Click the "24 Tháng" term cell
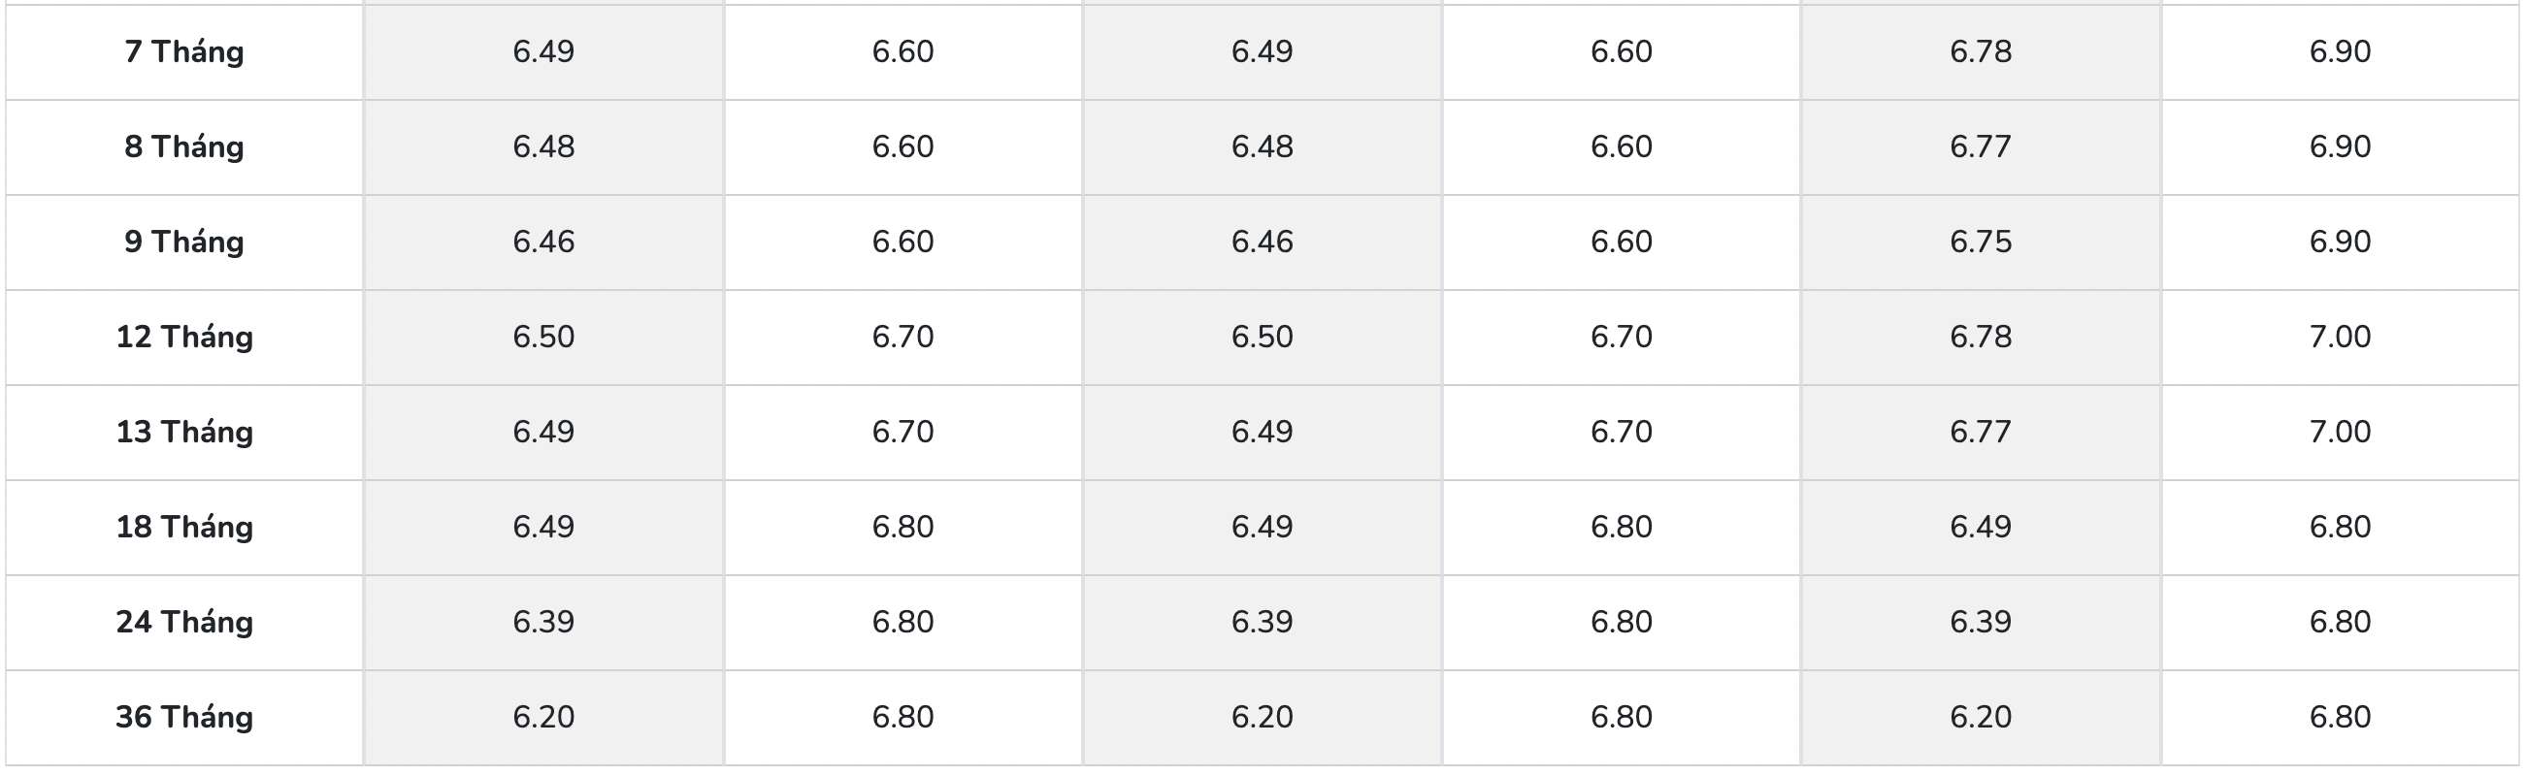 [x=184, y=622]
